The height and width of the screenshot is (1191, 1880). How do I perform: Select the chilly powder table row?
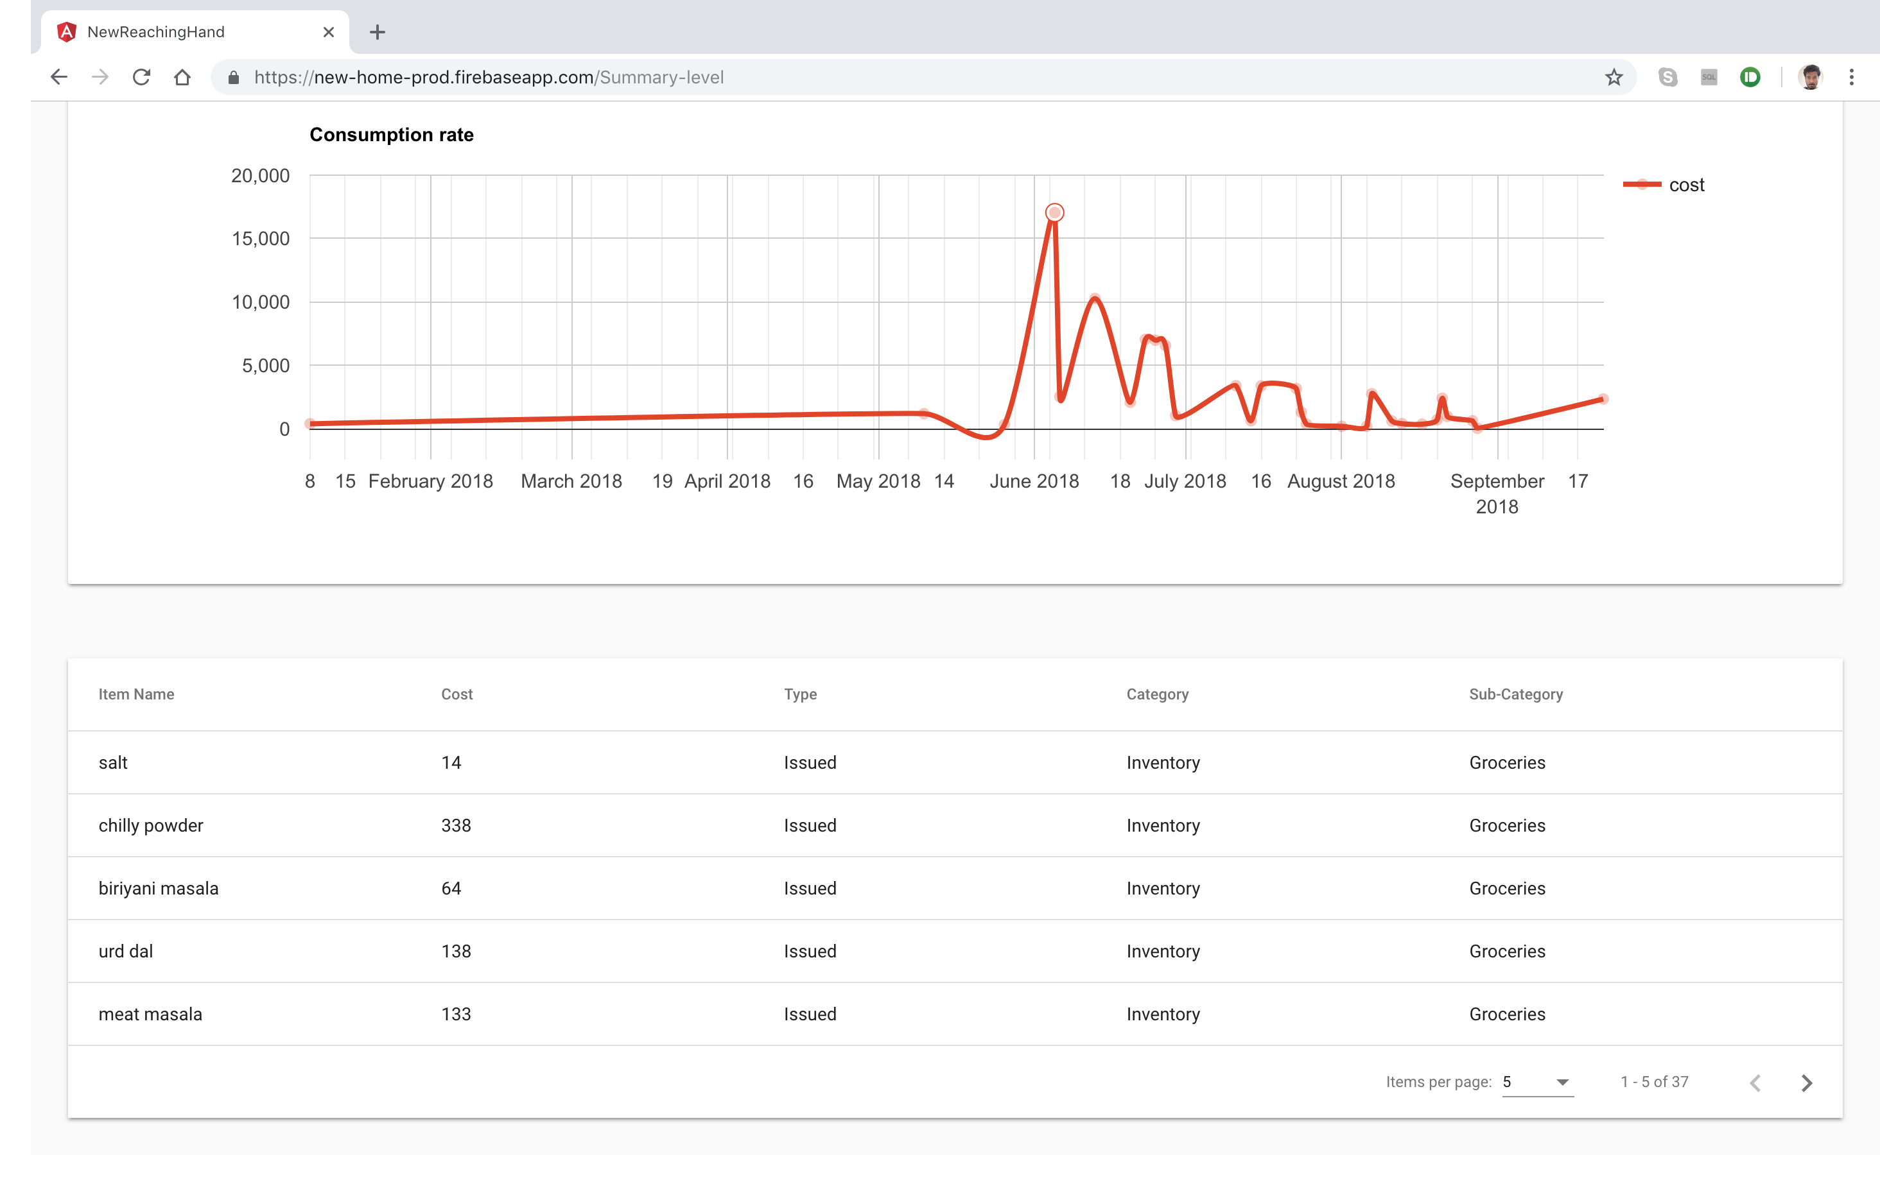[955, 825]
